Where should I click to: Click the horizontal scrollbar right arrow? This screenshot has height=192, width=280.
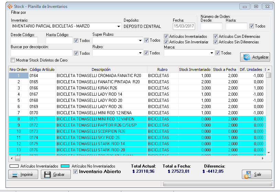[x=263, y=159]
